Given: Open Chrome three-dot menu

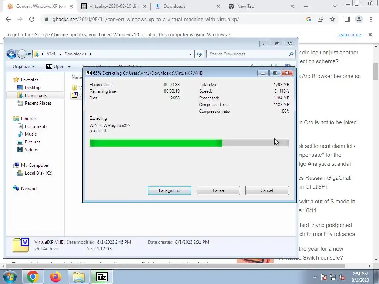Looking at the screenshot, I should coord(371,19).
